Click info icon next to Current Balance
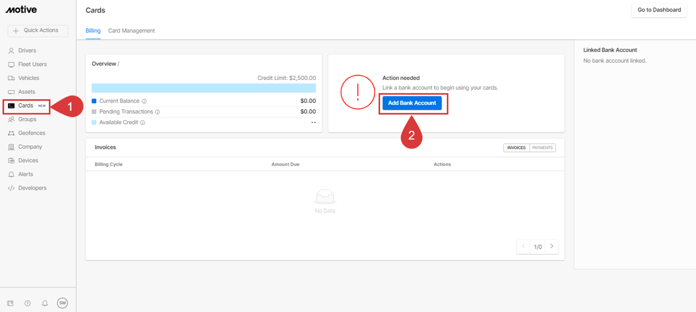The image size is (696, 312). (145, 101)
